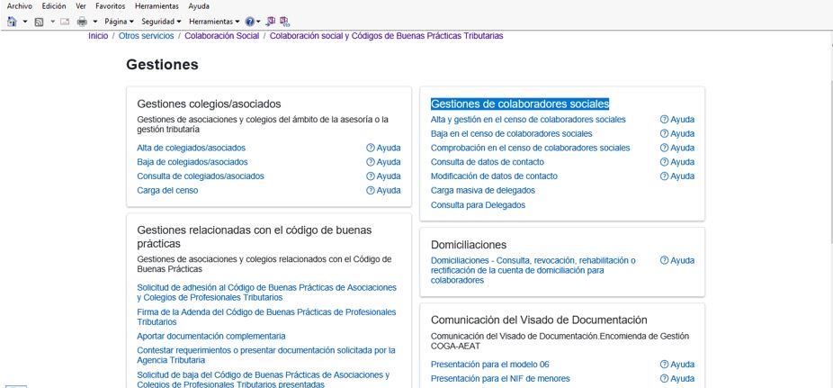Expand the Página dropdown in the toolbar
The height and width of the screenshot is (388, 833).
point(119,21)
